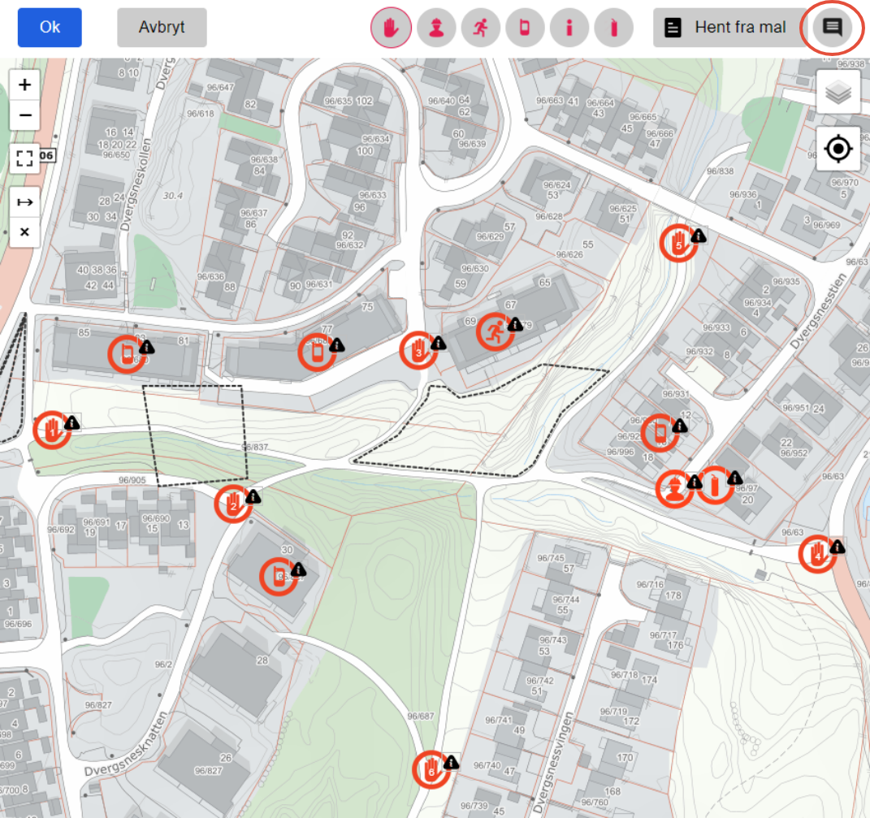Click stop-hand map marker number 5
The height and width of the screenshot is (818, 870).
click(678, 243)
